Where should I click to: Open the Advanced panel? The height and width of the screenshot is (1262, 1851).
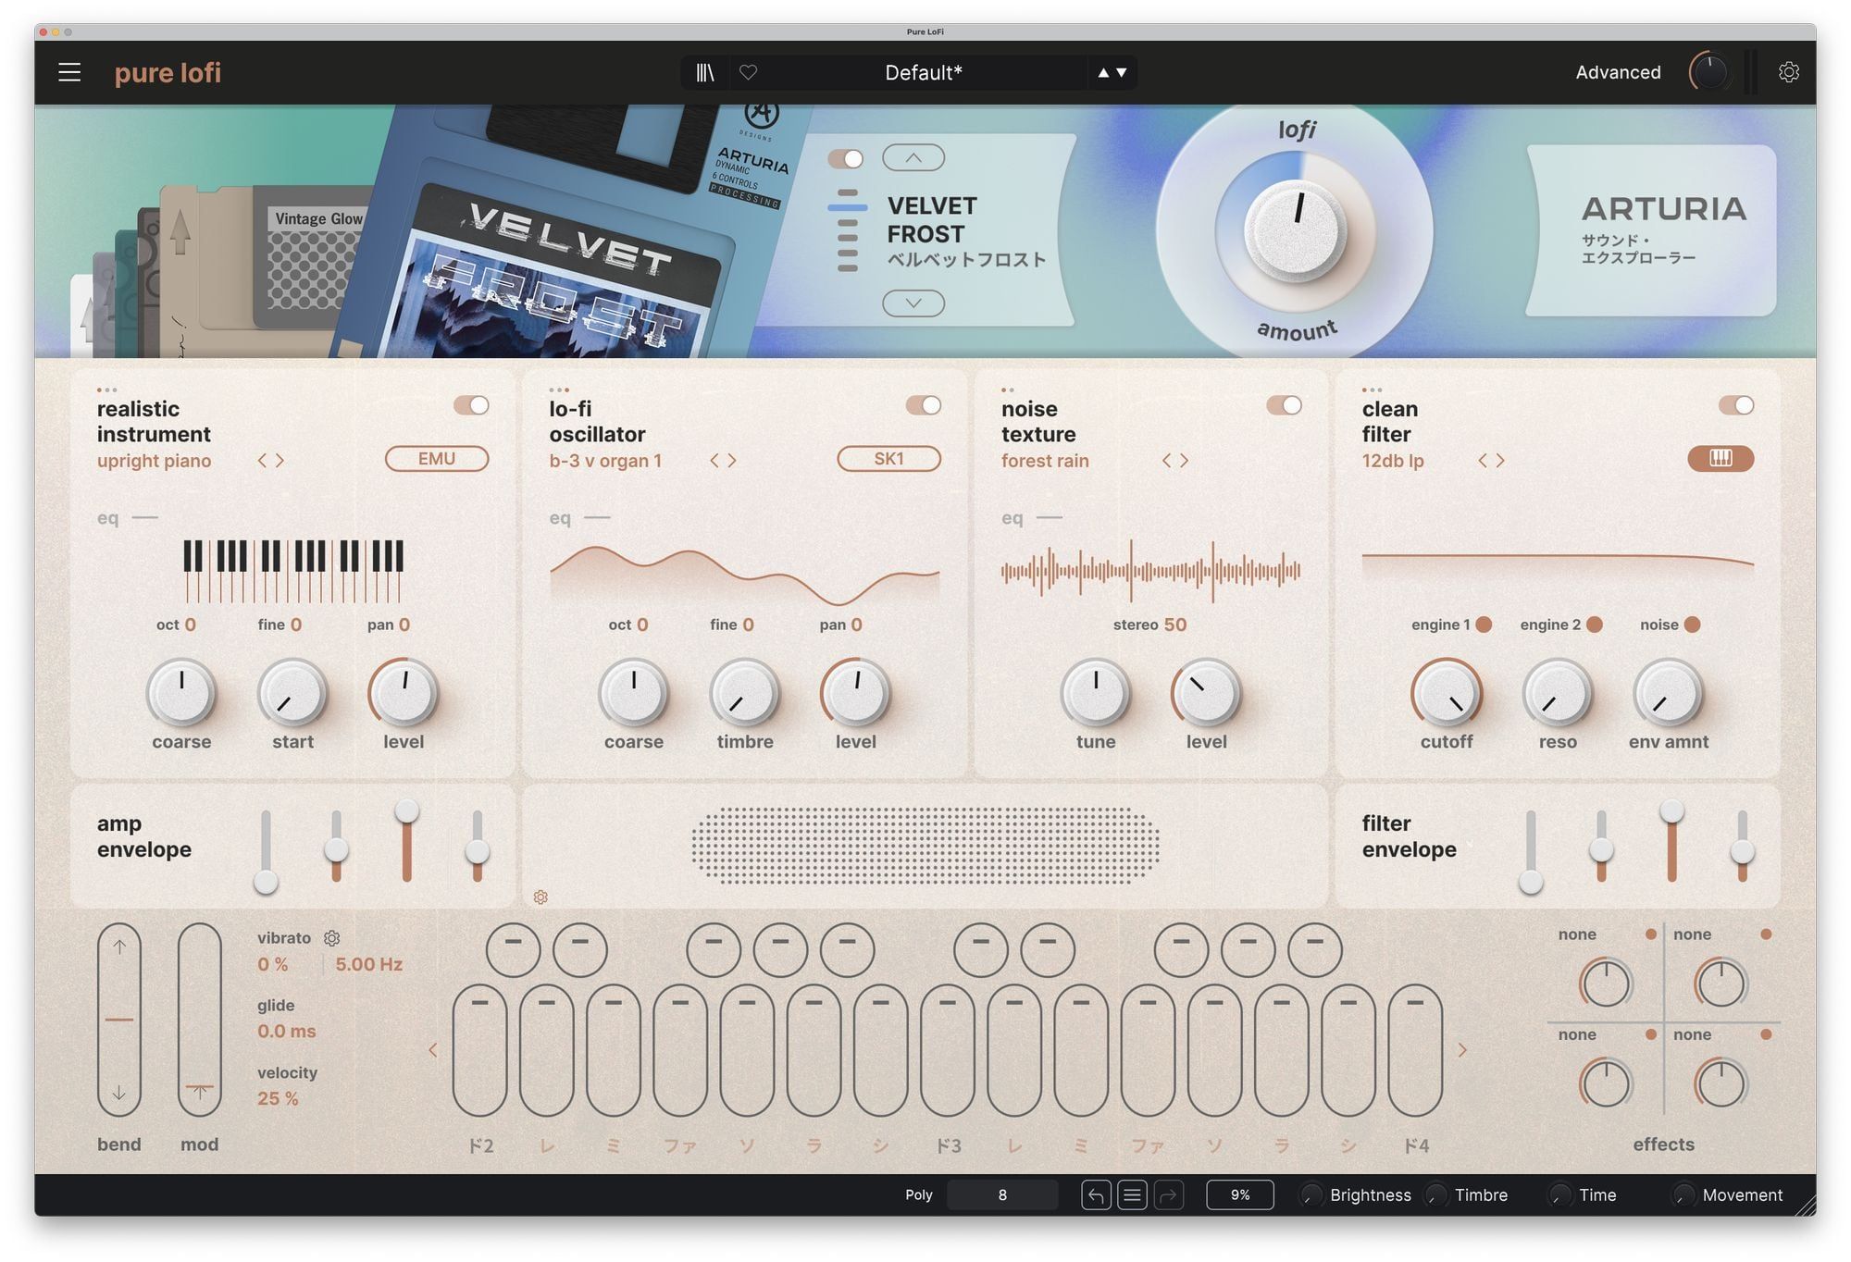point(1618,72)
